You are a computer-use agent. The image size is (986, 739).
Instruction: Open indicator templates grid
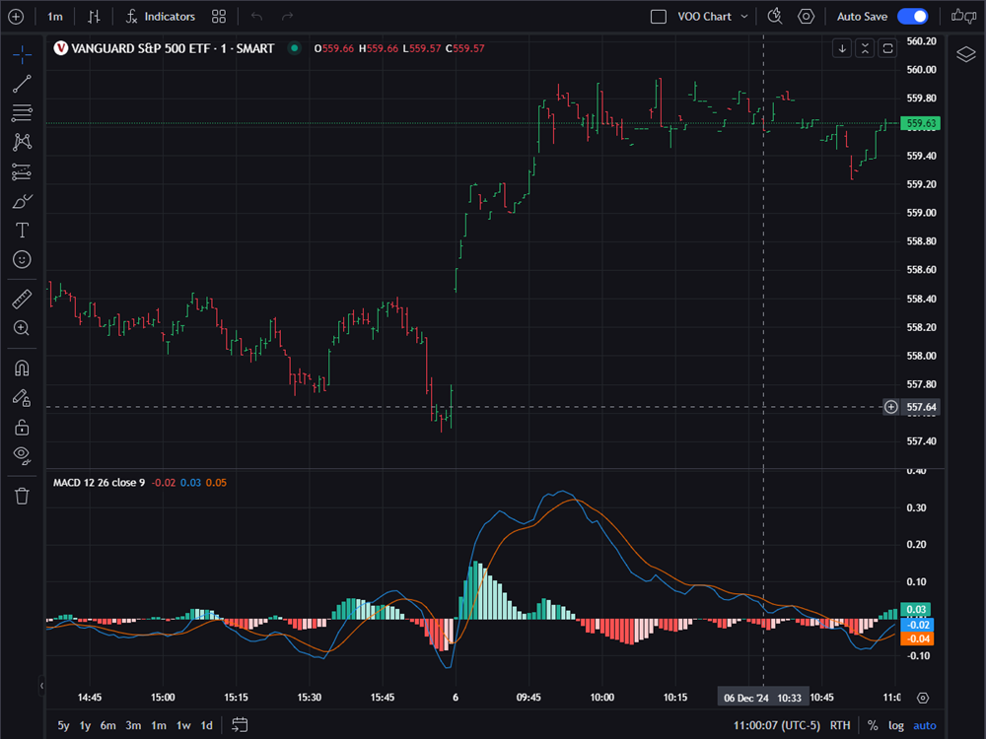pos(219,17)
